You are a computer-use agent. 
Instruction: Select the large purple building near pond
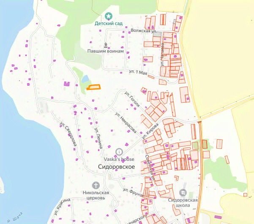click(x=67, y=84)
